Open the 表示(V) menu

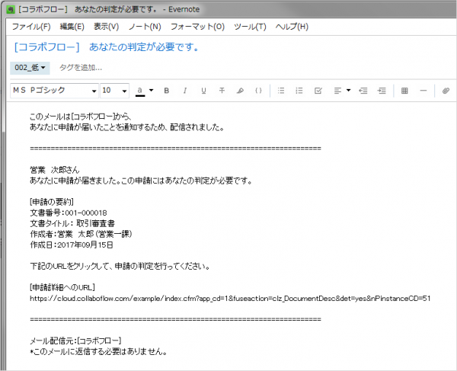click(106, 27)
